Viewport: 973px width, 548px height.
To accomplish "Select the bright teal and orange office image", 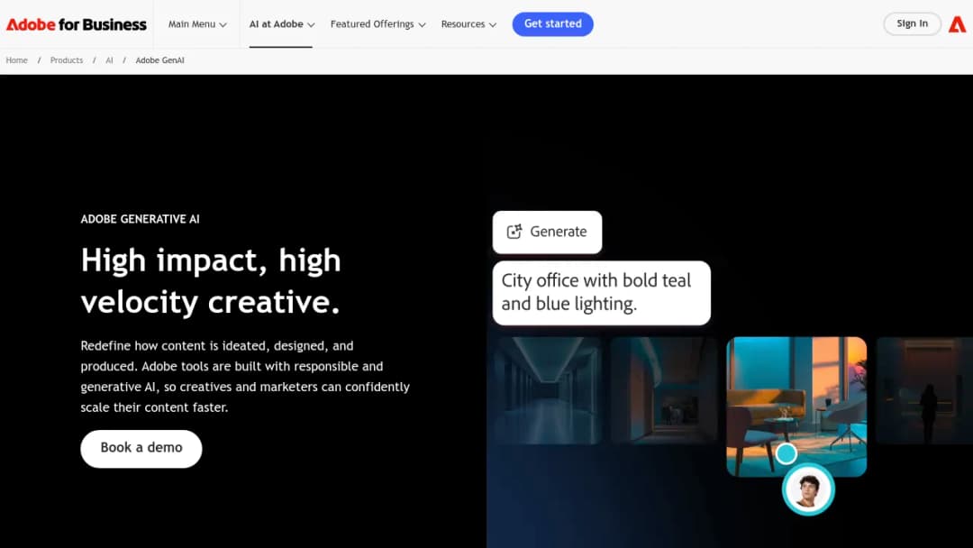I will (796, 406).
